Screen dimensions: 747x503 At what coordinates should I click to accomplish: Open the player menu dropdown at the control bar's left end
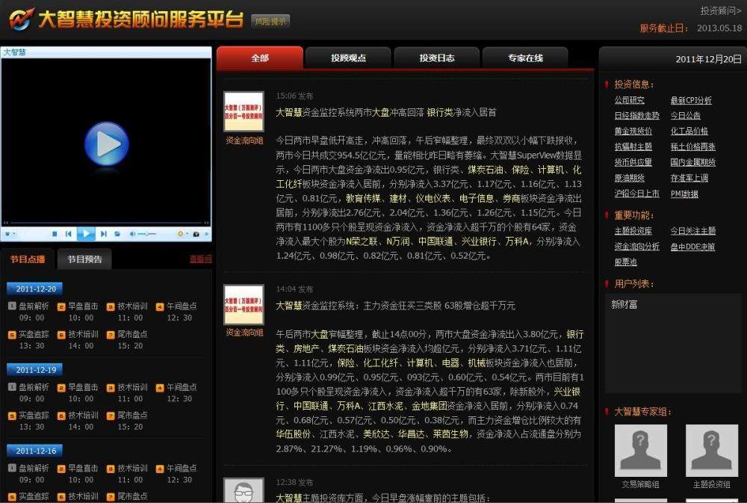click(x=10, y=234)
